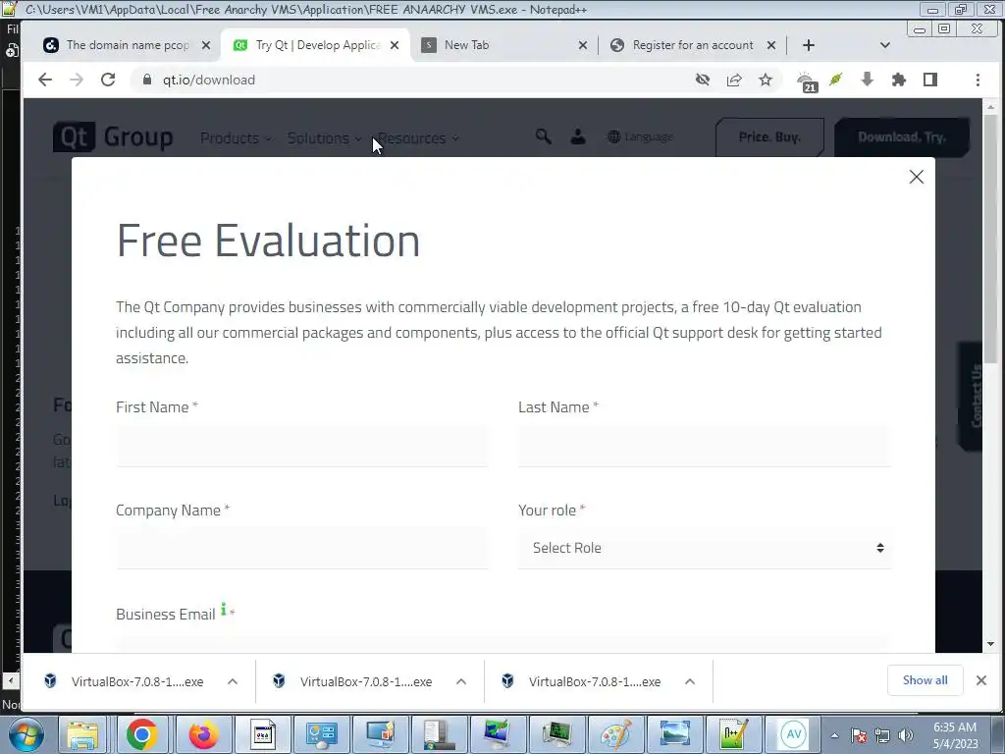Viewport: 1005px width, 754px height.
Task: Open first VirtualBox-7.0.8 download item
Action: pyautogui.click(x=125, y=681)
